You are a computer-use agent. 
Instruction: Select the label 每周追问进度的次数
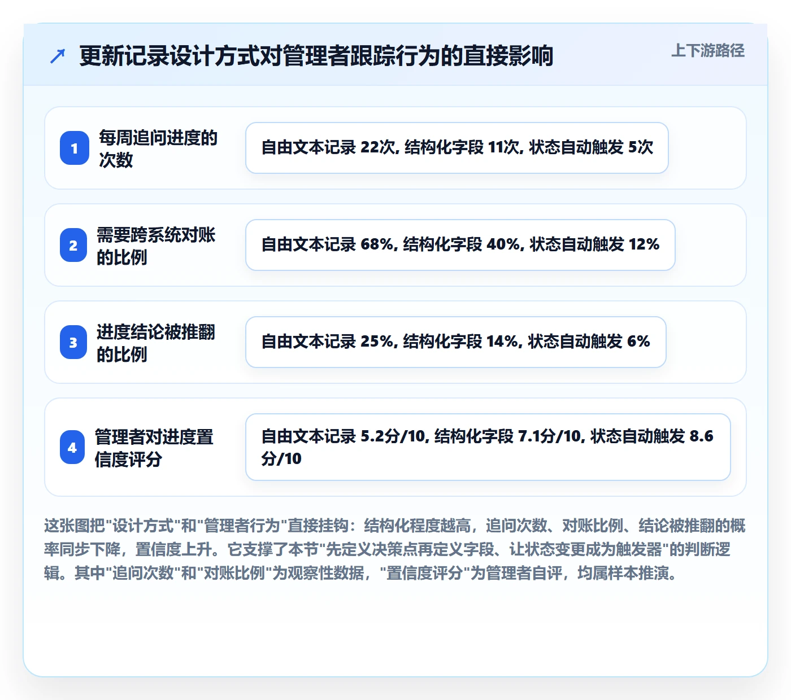tap(158, 148)
